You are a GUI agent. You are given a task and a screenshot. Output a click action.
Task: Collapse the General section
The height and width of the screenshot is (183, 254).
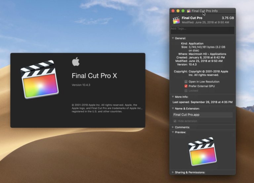coord(173,39)
